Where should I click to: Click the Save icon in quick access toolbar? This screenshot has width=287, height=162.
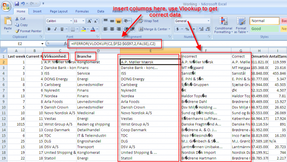pos(17,4)
